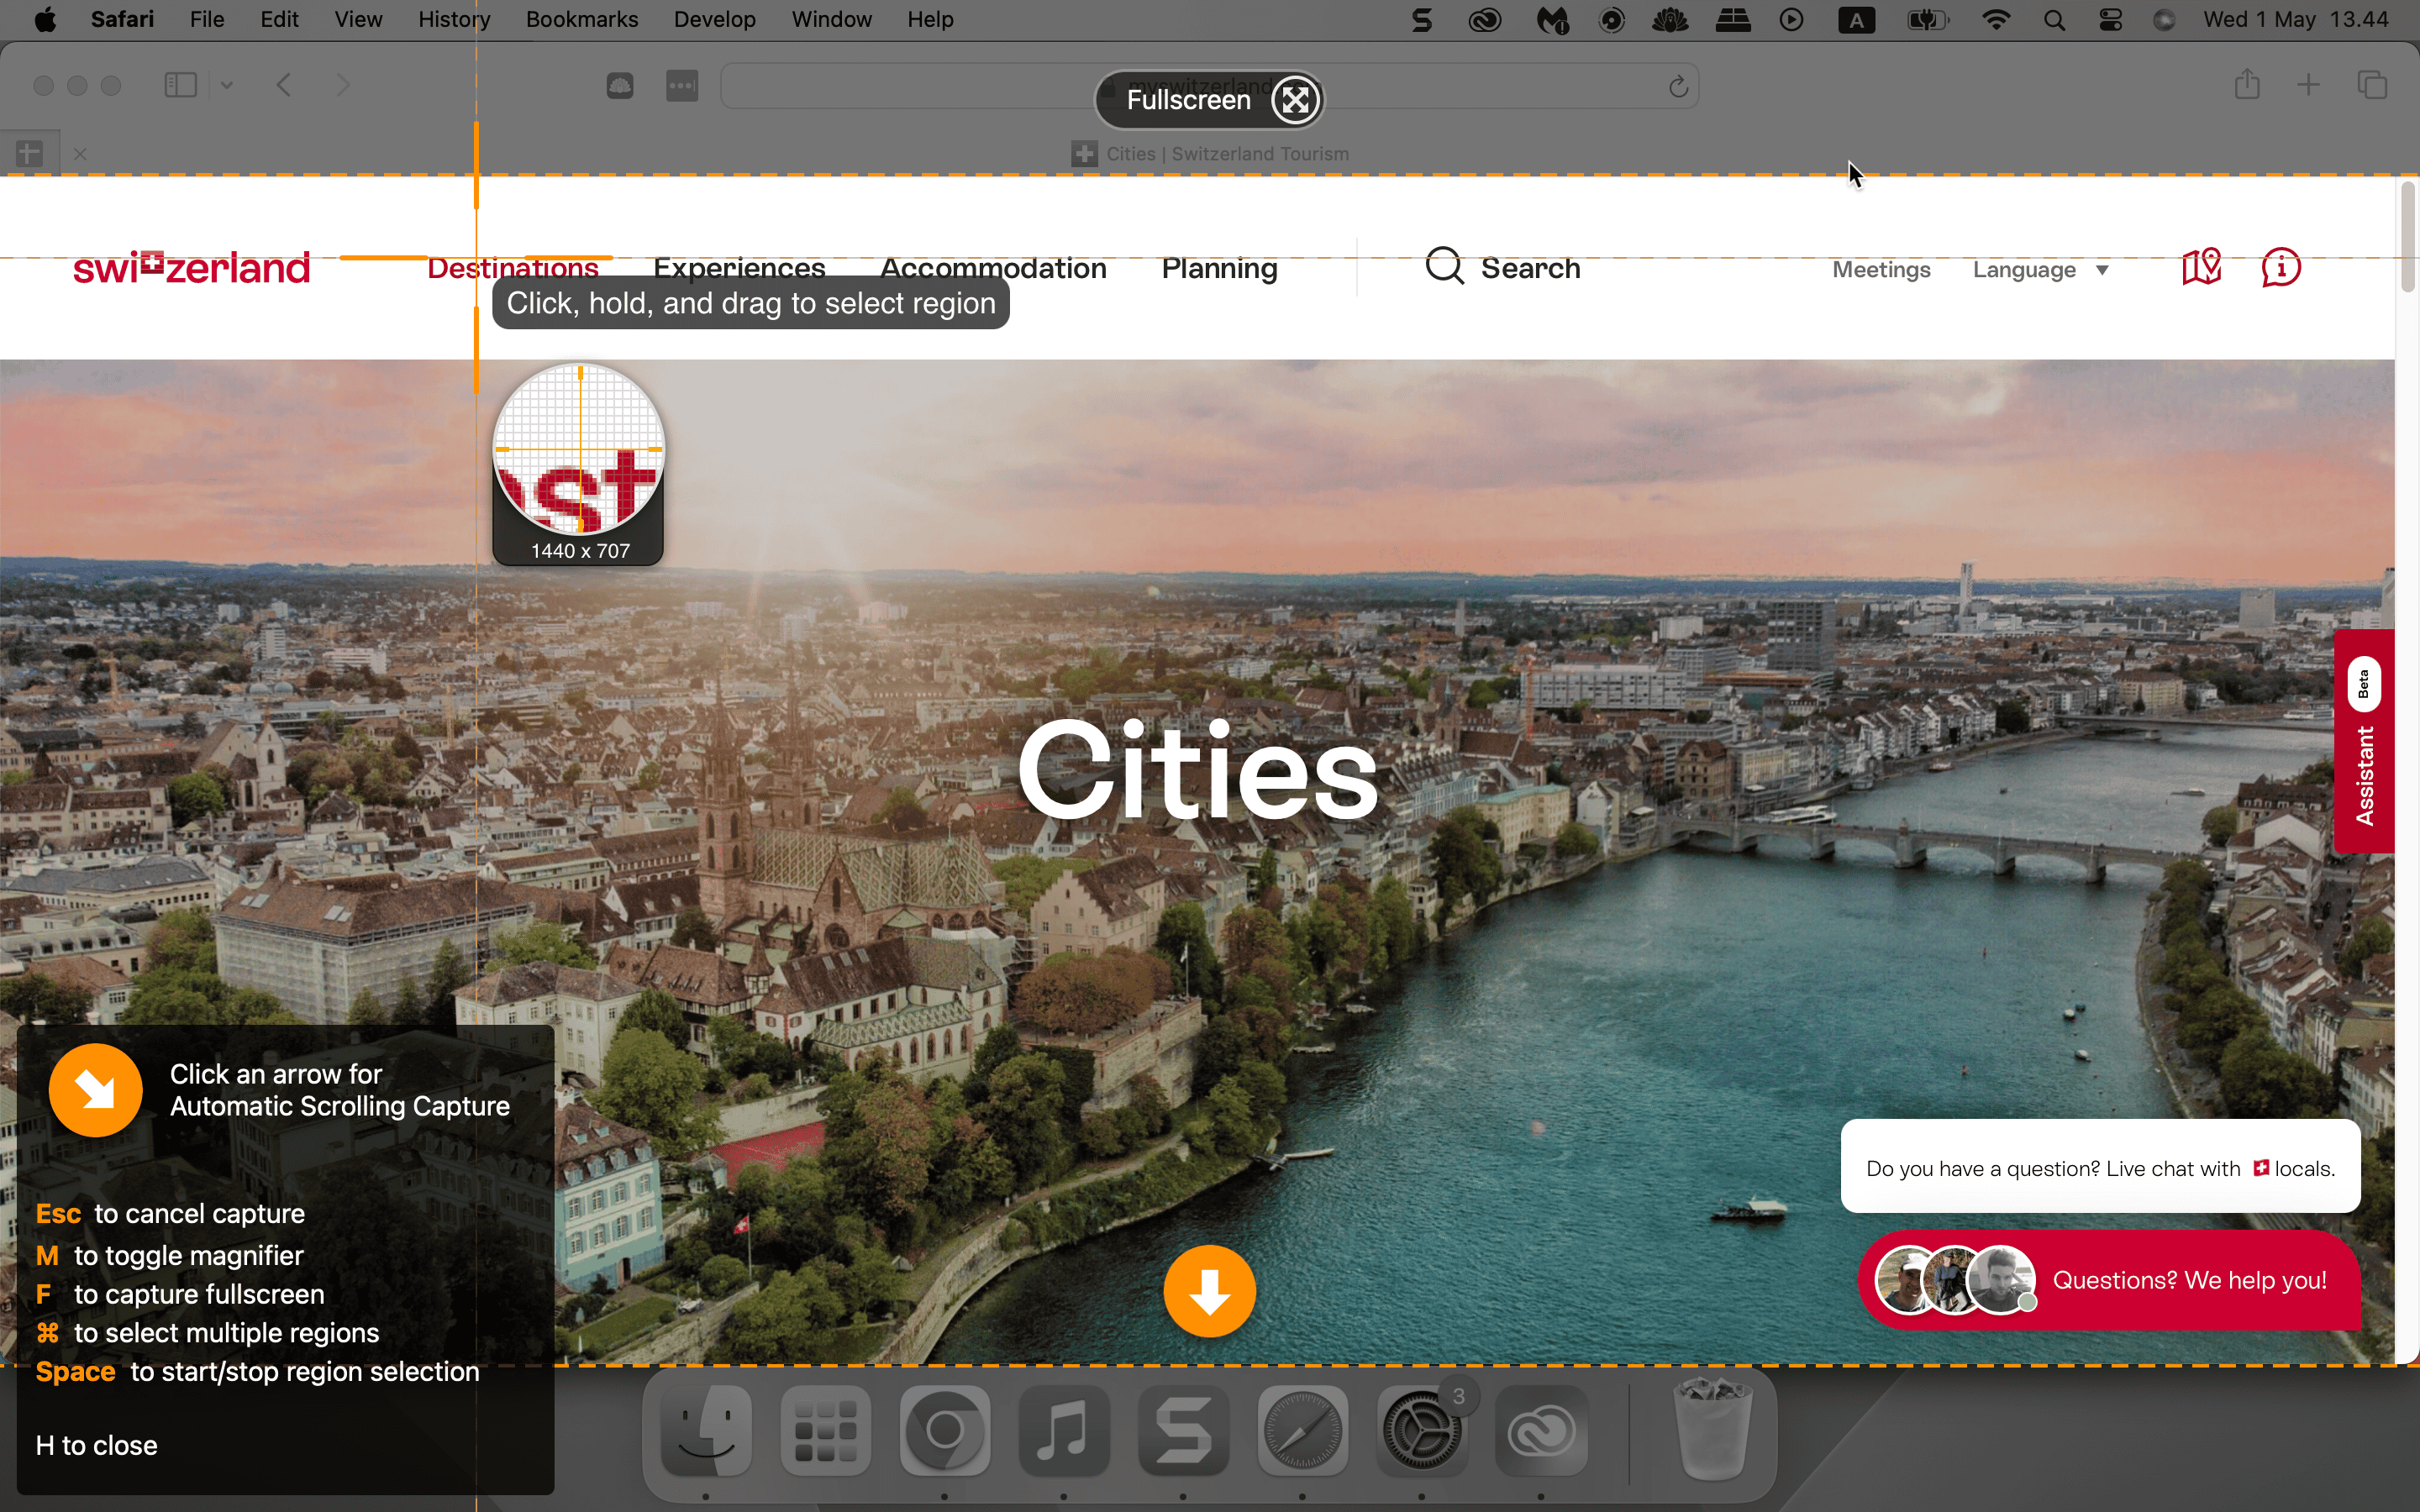This screenshot has height=1512, width=2420.
Task: Expand sidebar options chevron in Safari toolbar
Action: tap(227, 85)
